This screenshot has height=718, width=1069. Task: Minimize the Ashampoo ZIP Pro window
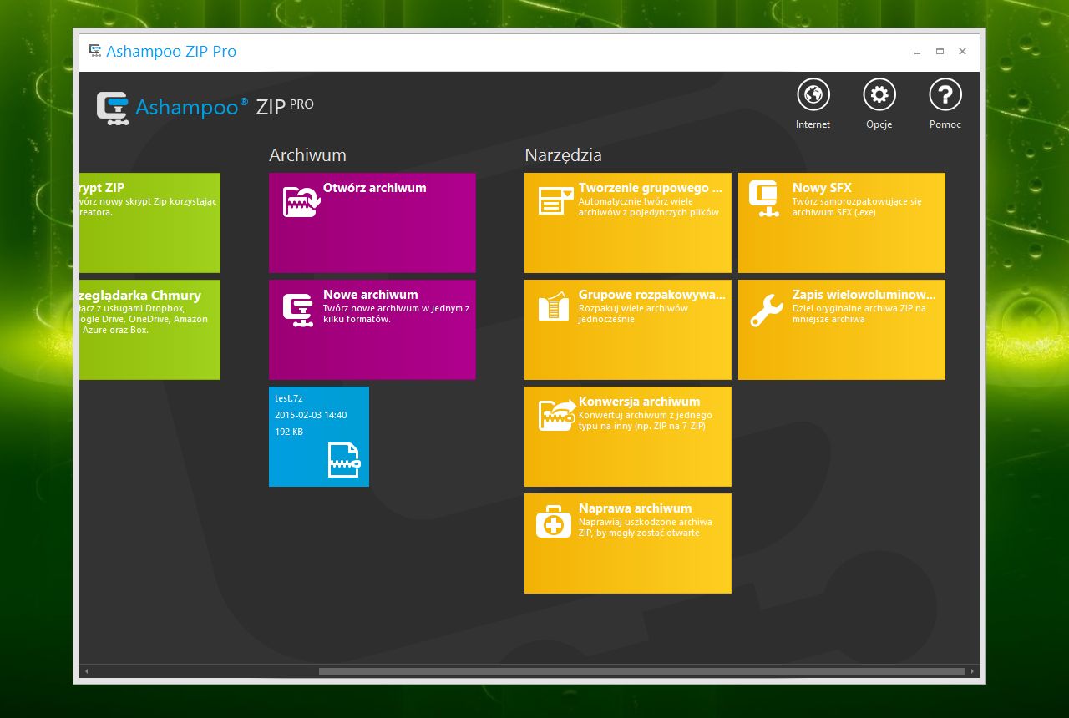pyautogui.click(x=917, y=52)
